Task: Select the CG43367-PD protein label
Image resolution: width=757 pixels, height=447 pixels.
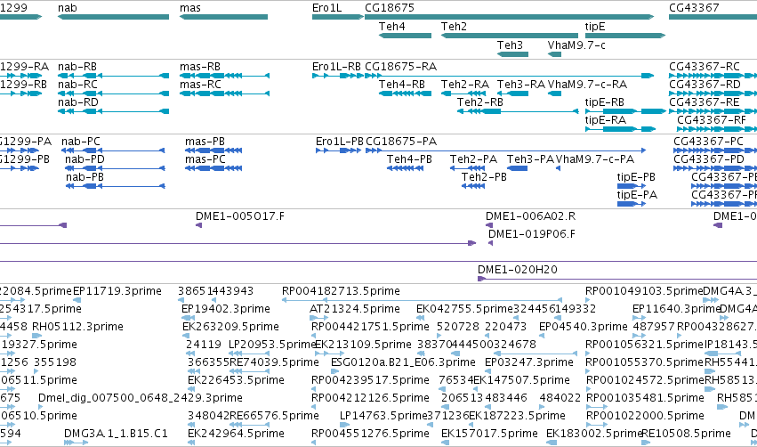Action: pos(709,159)
